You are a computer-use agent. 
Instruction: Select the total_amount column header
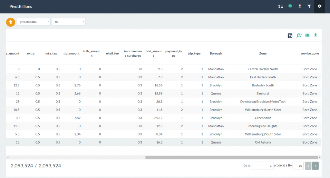[x=153, y=54]
